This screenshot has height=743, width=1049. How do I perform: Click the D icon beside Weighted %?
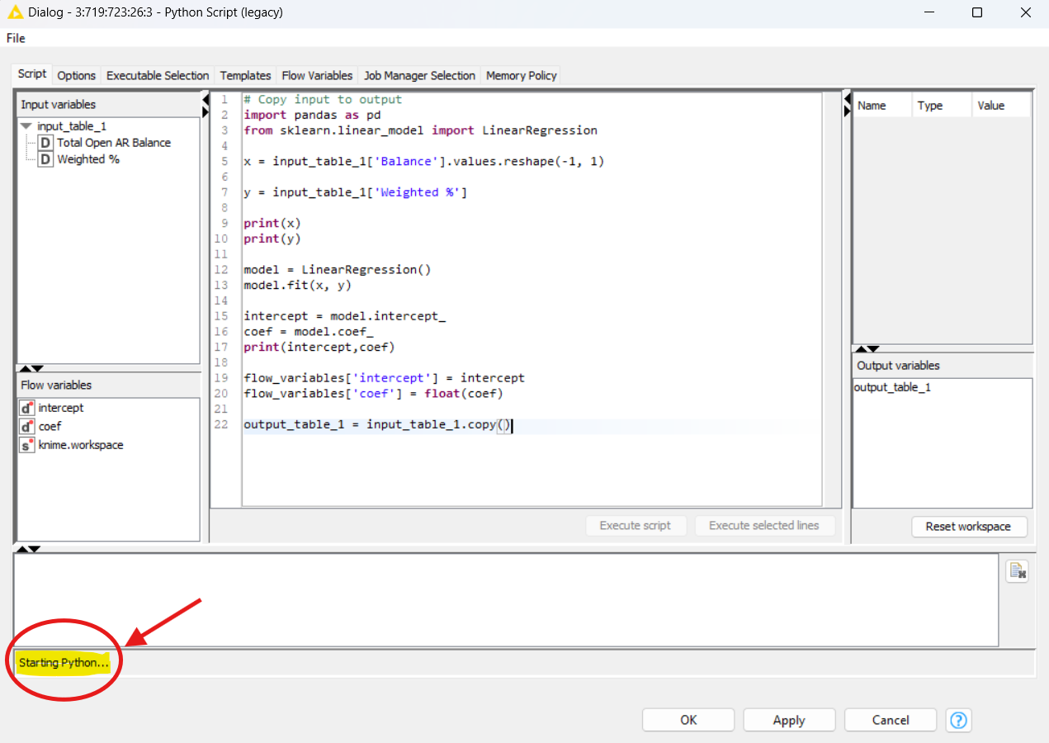point(46,159)
